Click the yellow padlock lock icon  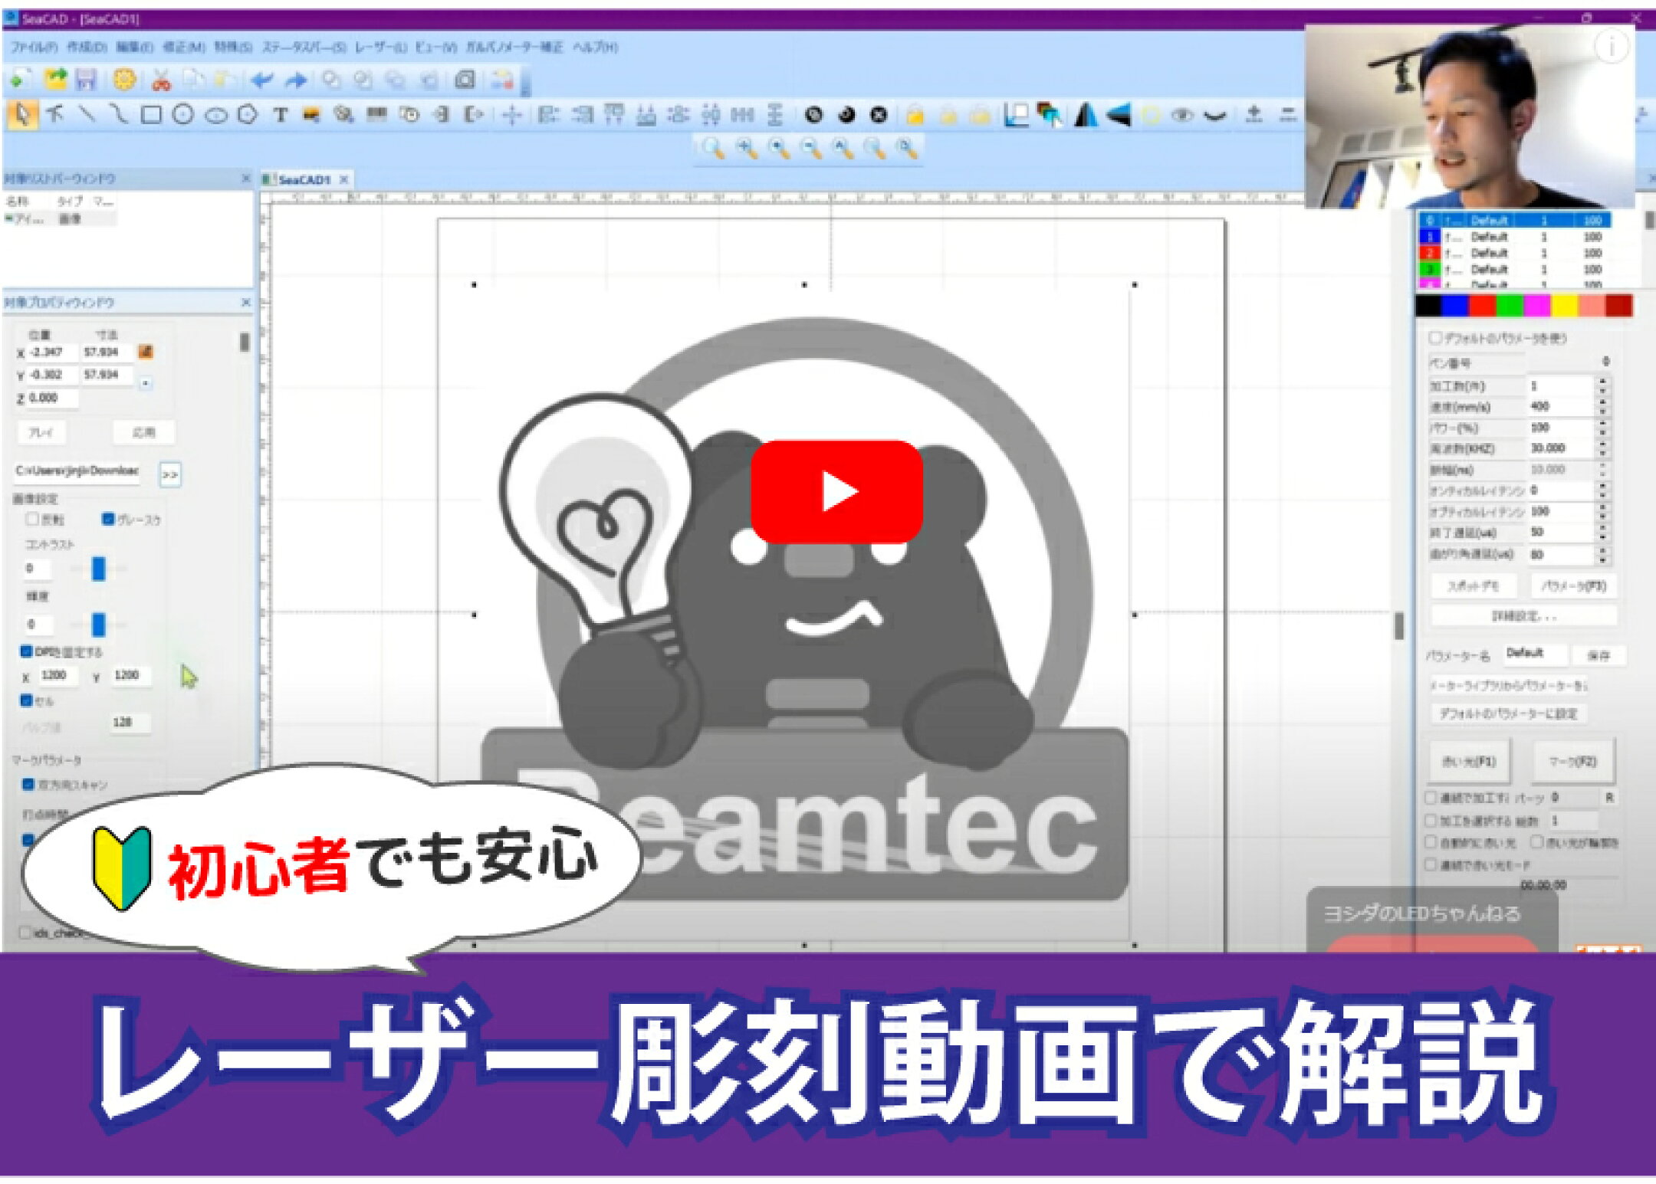915,116
